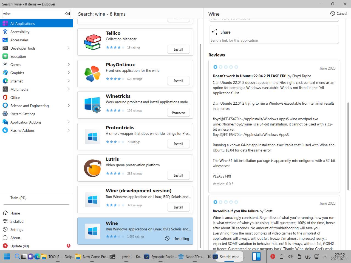
Task: Select All Applications category
Action: coord(36,24)
